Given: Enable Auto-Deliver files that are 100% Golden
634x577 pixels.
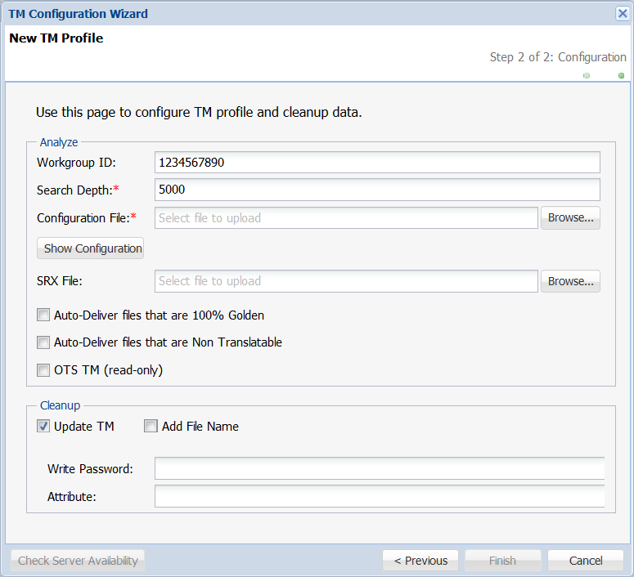Looking at the screenshot, I should pyautogui.click(x=43, y=315).
